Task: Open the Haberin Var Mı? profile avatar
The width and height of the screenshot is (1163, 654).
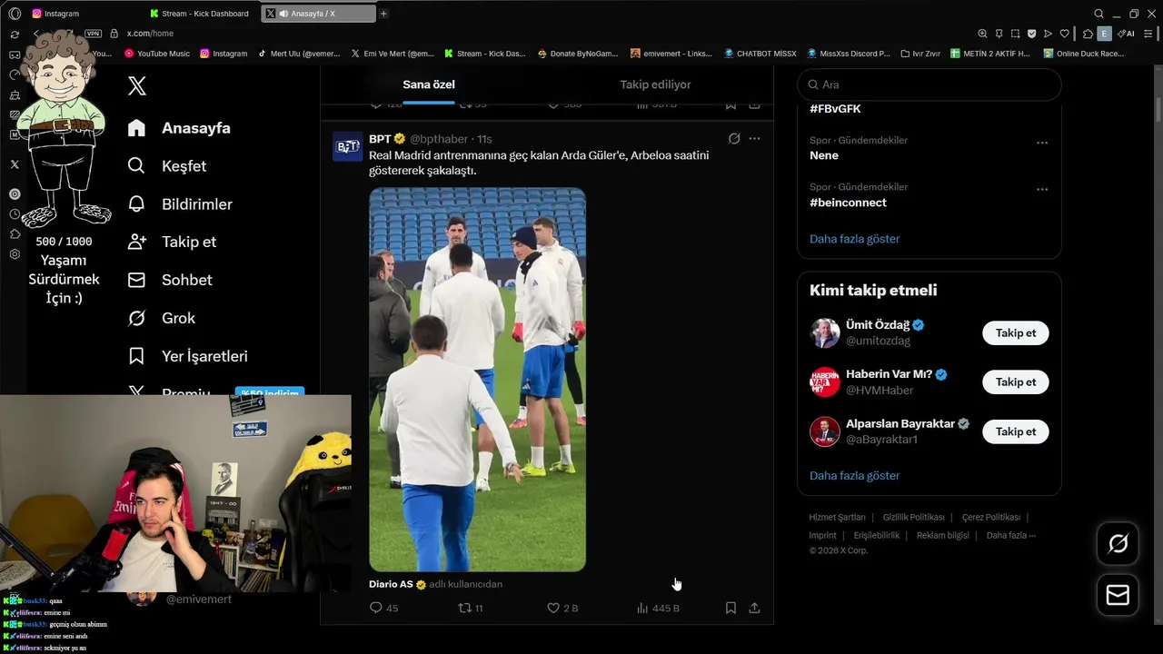Action: (x=825, y=381)
